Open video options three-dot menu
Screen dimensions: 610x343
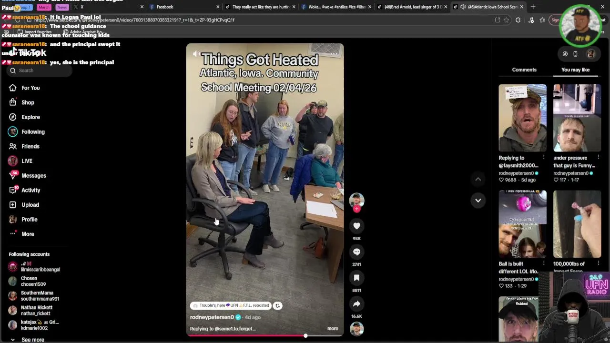point(334,54)
